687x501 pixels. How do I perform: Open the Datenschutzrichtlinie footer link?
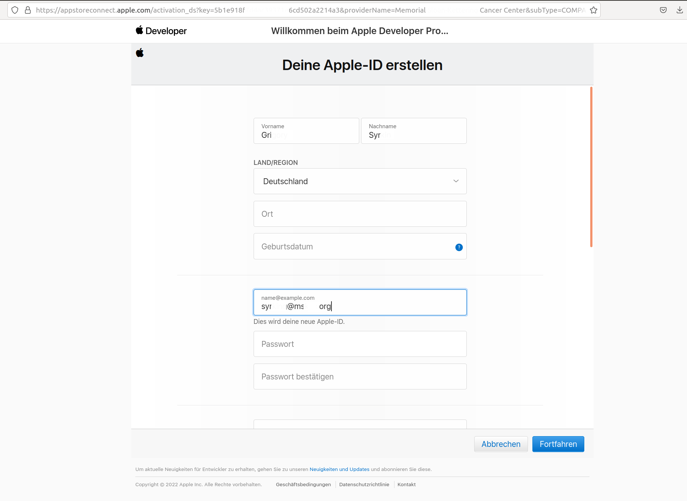tap(364, 484)
